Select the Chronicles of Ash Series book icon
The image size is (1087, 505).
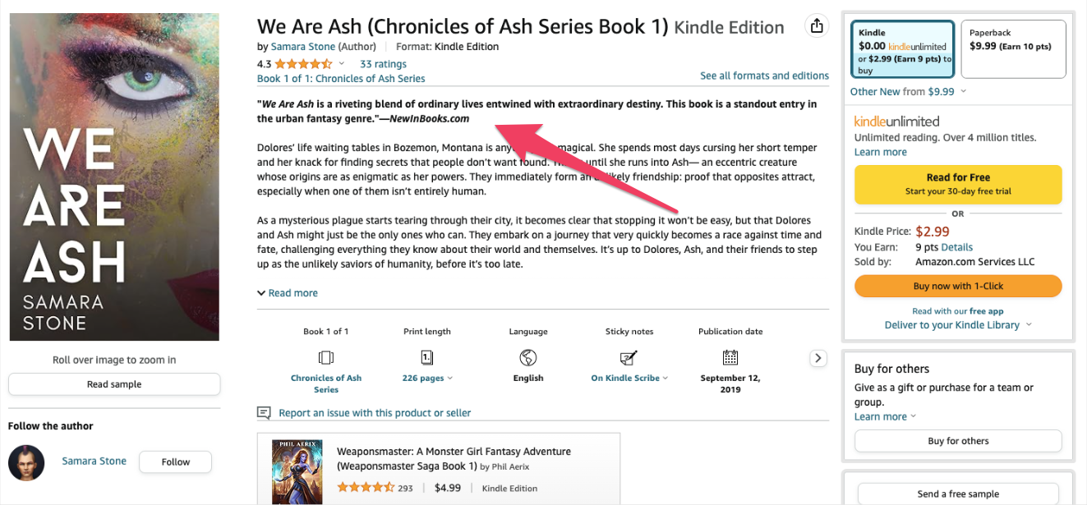(325, 358)
